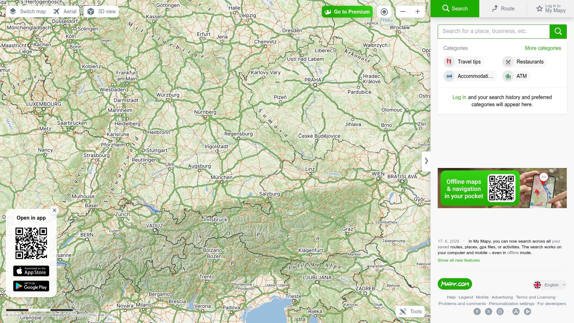This screenshot has width=574, height=323.
Task: Open Personalization settings link
Action: [512, 304]
